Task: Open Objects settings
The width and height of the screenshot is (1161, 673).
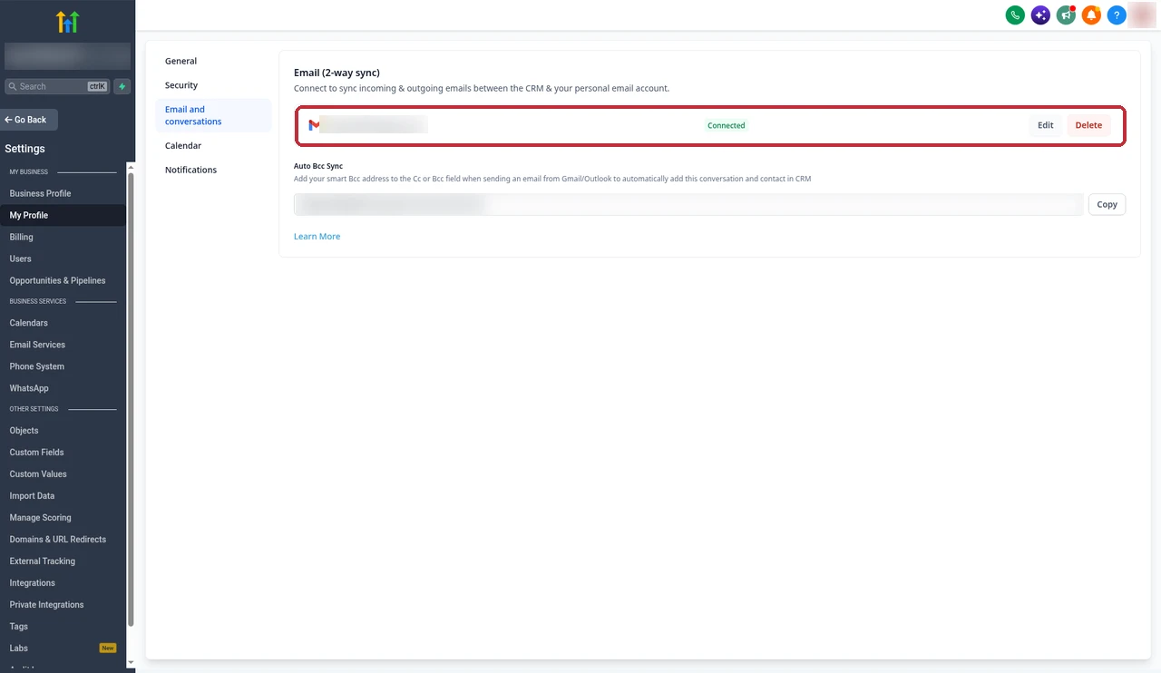Action: coord(24,431)
